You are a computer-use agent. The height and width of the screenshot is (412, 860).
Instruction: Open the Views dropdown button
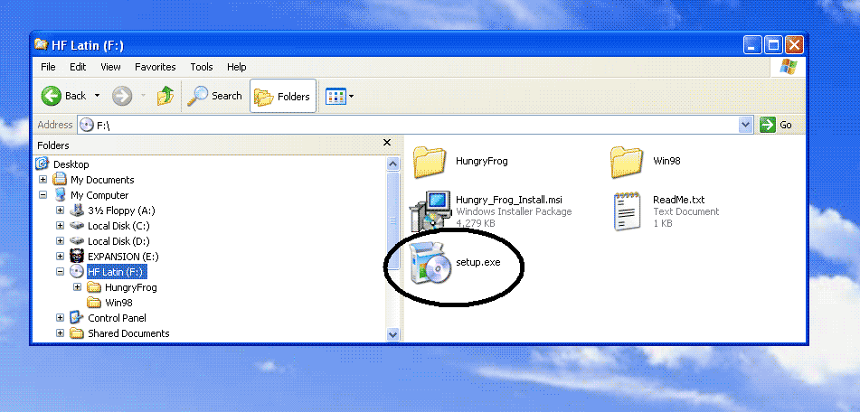pyautogui.click(x=339, y=96)
